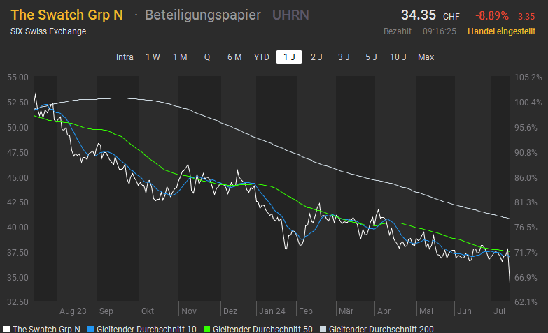This screenshot has height=333, width=548.
Task: Switch to the 6 M view
Action: pos(234,57)
